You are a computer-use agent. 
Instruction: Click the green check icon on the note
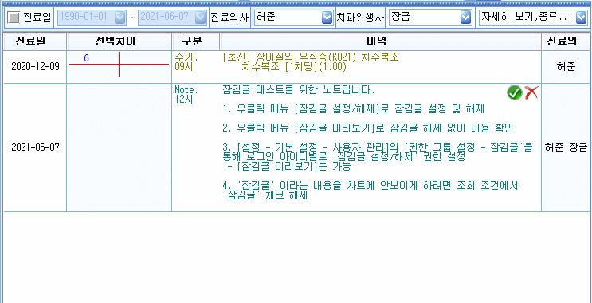coord(514,92)
